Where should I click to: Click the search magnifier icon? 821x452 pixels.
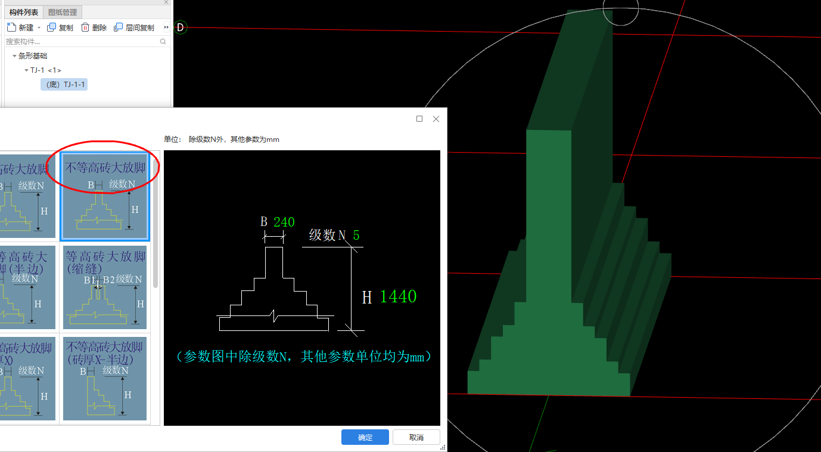[163, 42]
